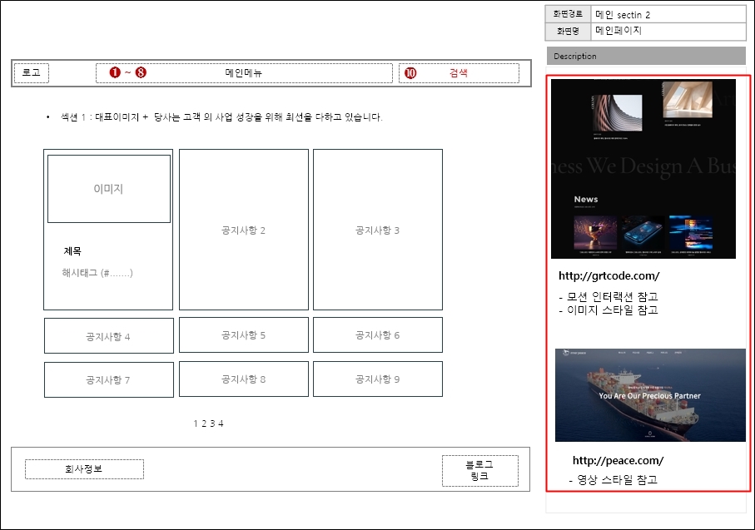
Task: Open the 공지사항 9 card
Action: click(378, 379)
